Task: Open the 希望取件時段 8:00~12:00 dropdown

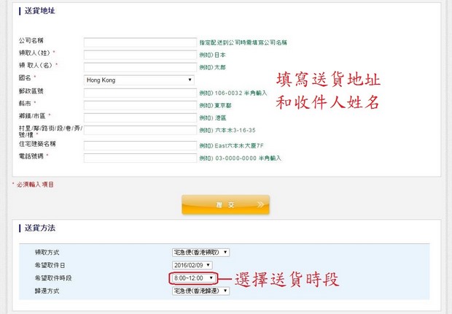Action: pyautogui.click(x=193, y=278)
